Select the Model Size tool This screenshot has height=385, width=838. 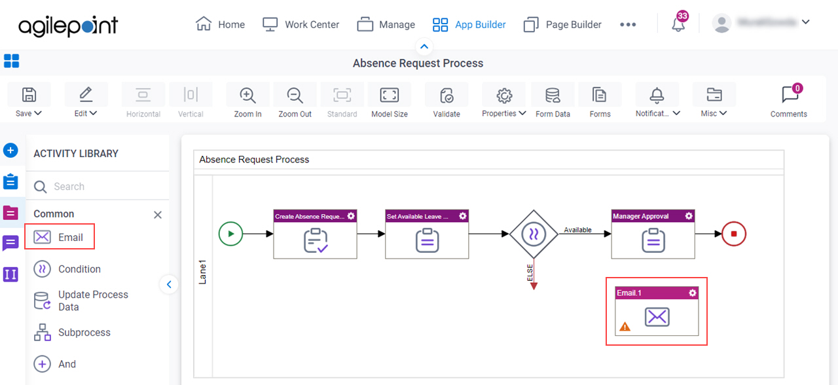click(390, 95)
